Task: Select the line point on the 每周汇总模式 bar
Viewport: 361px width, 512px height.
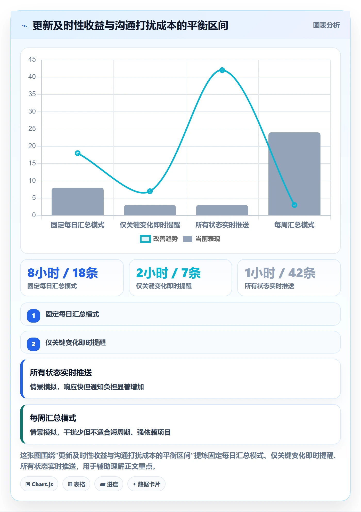Action: [294, 205]
